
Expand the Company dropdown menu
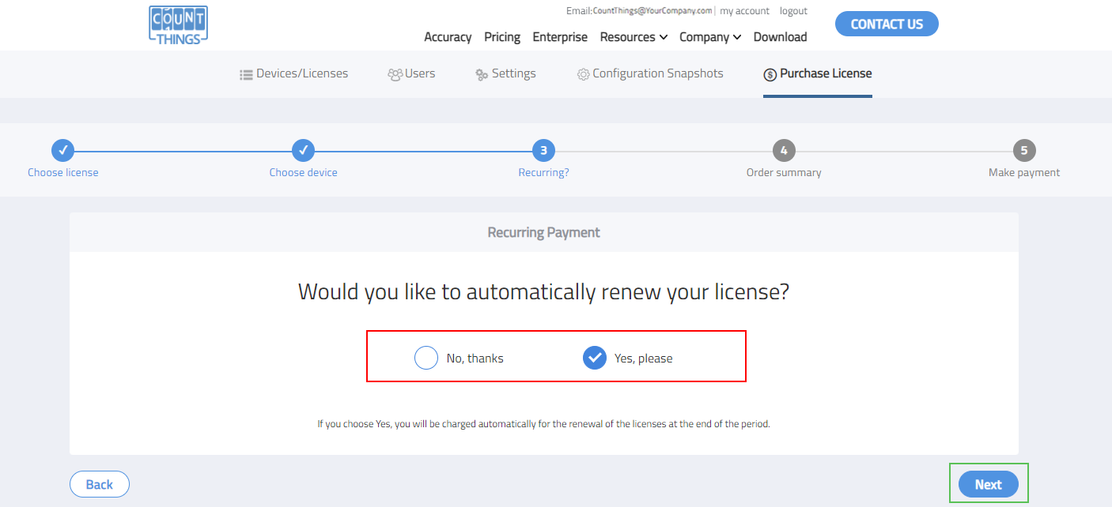(709, 37)
